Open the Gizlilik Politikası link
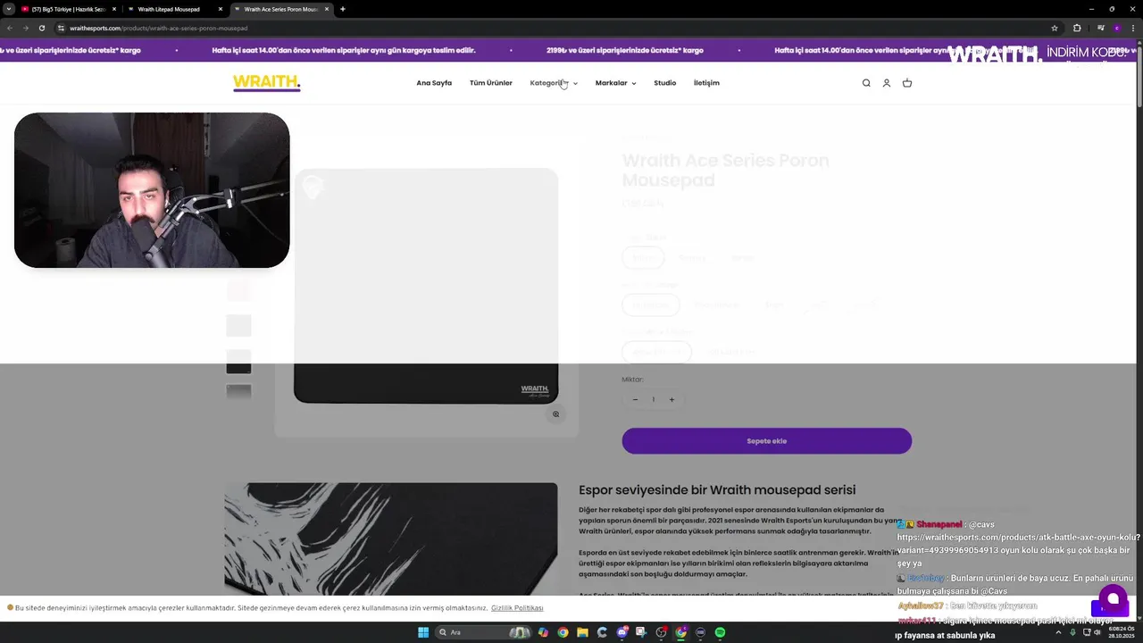This screenshot has width=1143, height=643. [x=517, y=608]
